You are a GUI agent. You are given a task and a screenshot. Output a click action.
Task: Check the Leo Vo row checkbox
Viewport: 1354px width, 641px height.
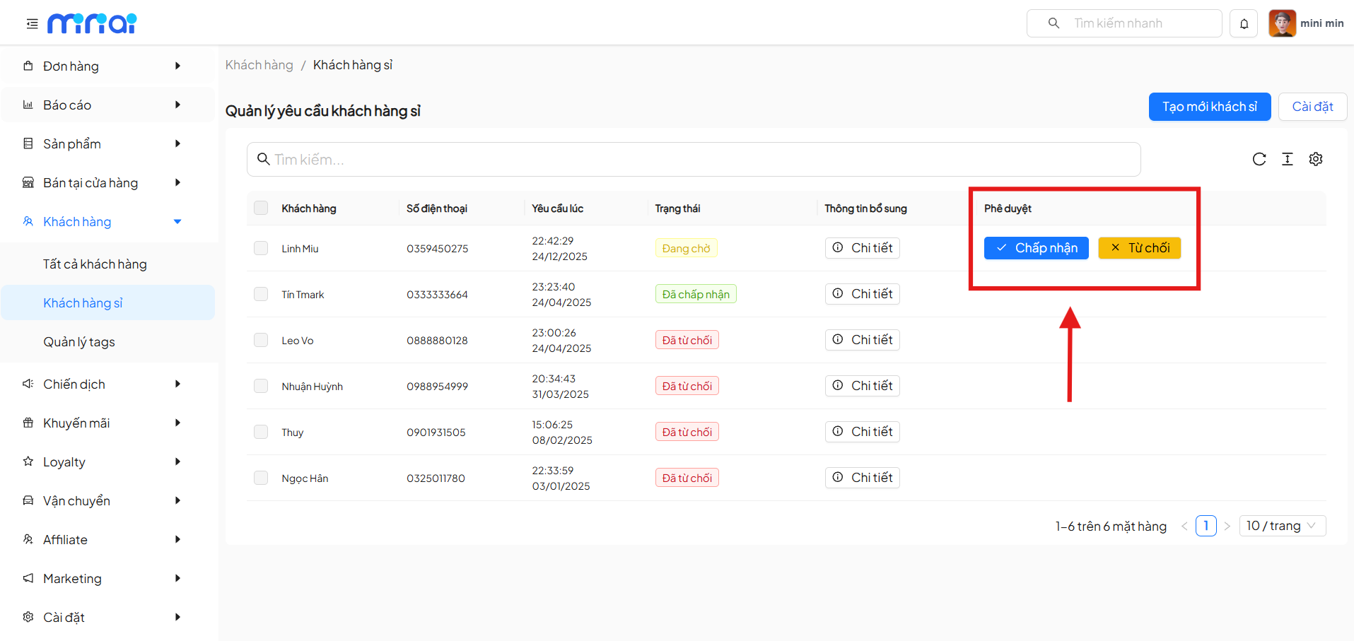261,340
